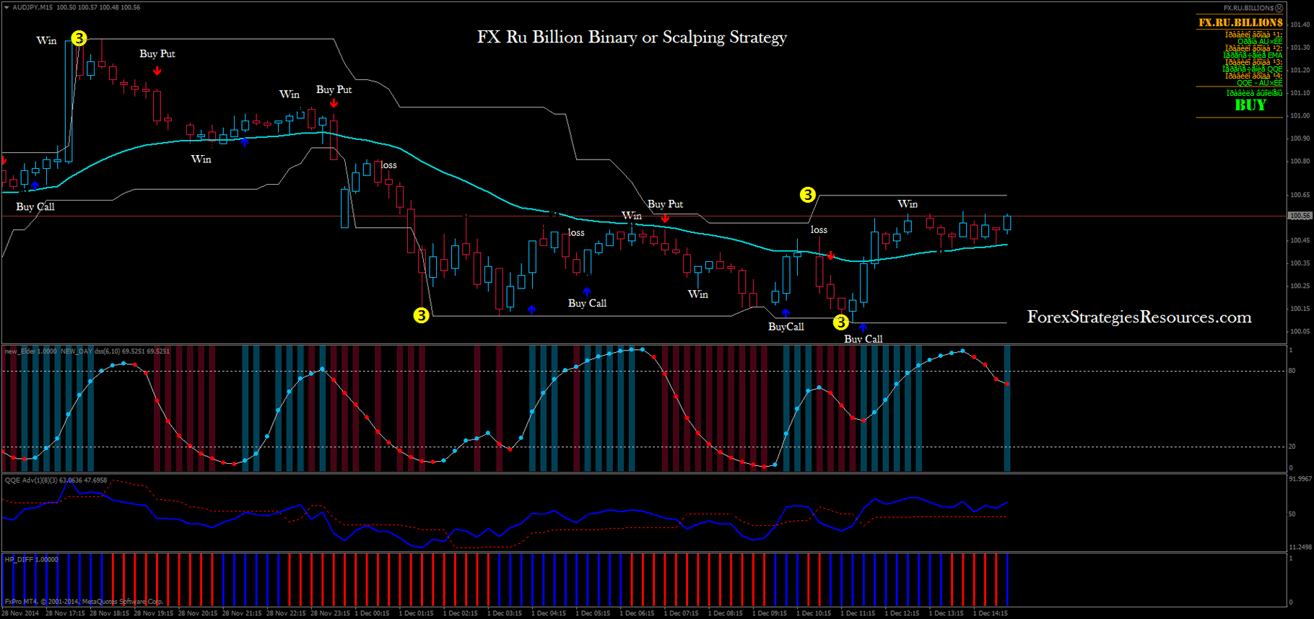Select the 'BuyCall' chart annotation
Viewport: 1314px width, 619px height.
click(786, 327)
